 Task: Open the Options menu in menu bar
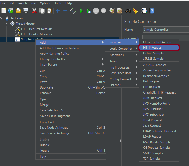(45, 3)
